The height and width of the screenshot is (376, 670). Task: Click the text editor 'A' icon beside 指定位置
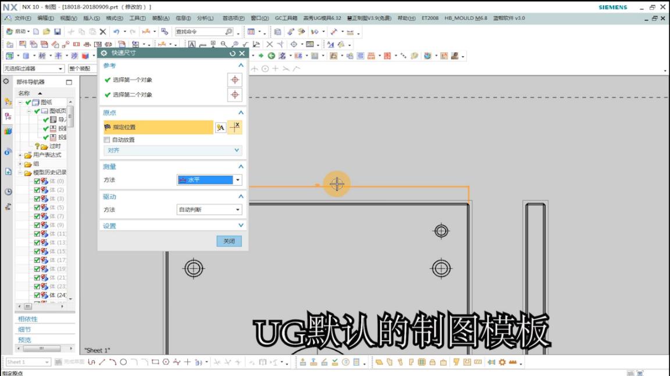coord(220,127)
